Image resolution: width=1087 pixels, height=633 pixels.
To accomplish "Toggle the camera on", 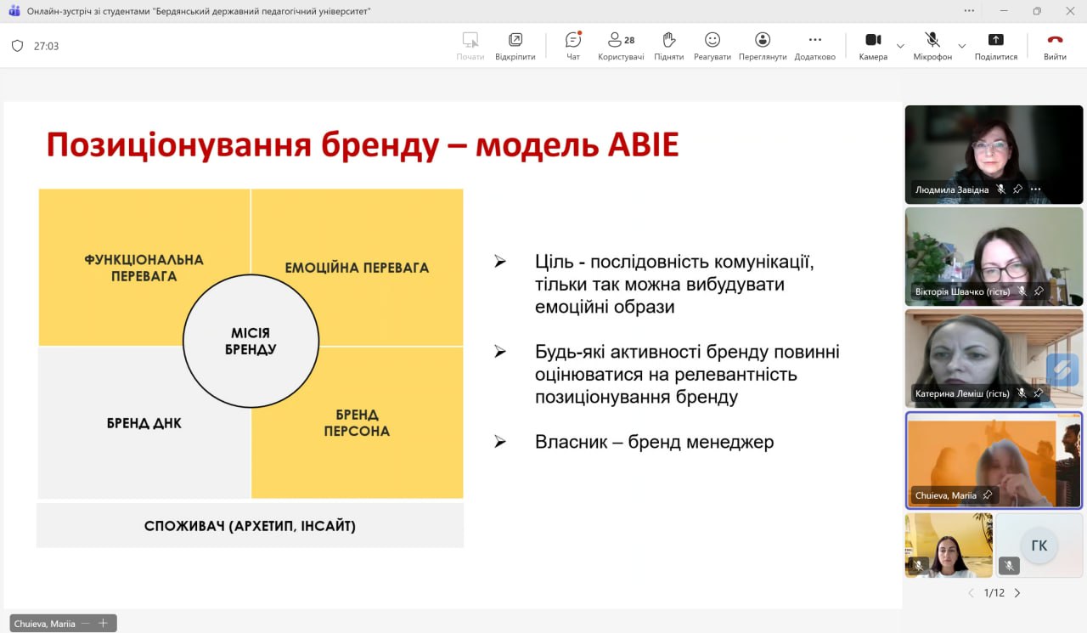I will point(872,46).
